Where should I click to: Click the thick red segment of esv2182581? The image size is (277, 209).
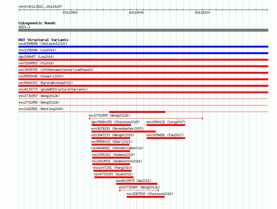(x=137, y=112)
